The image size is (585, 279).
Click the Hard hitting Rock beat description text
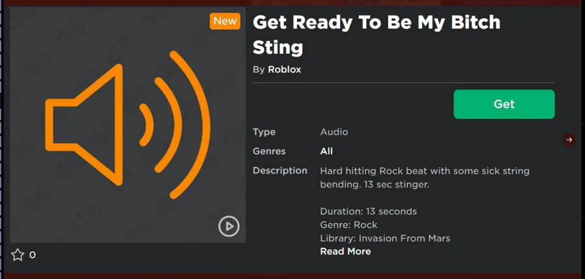(424, 178)
